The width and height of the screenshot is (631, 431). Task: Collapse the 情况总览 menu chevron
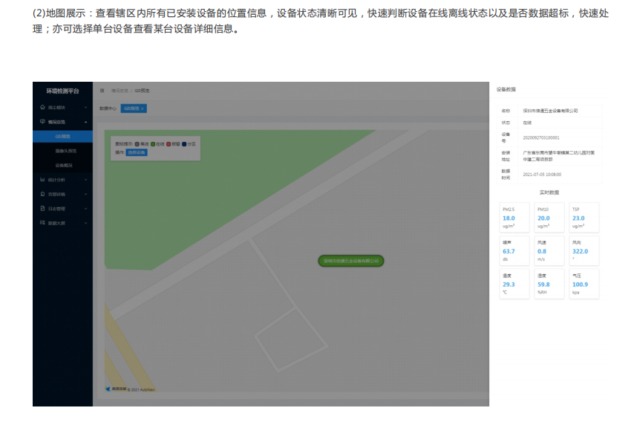pos(86,122)
